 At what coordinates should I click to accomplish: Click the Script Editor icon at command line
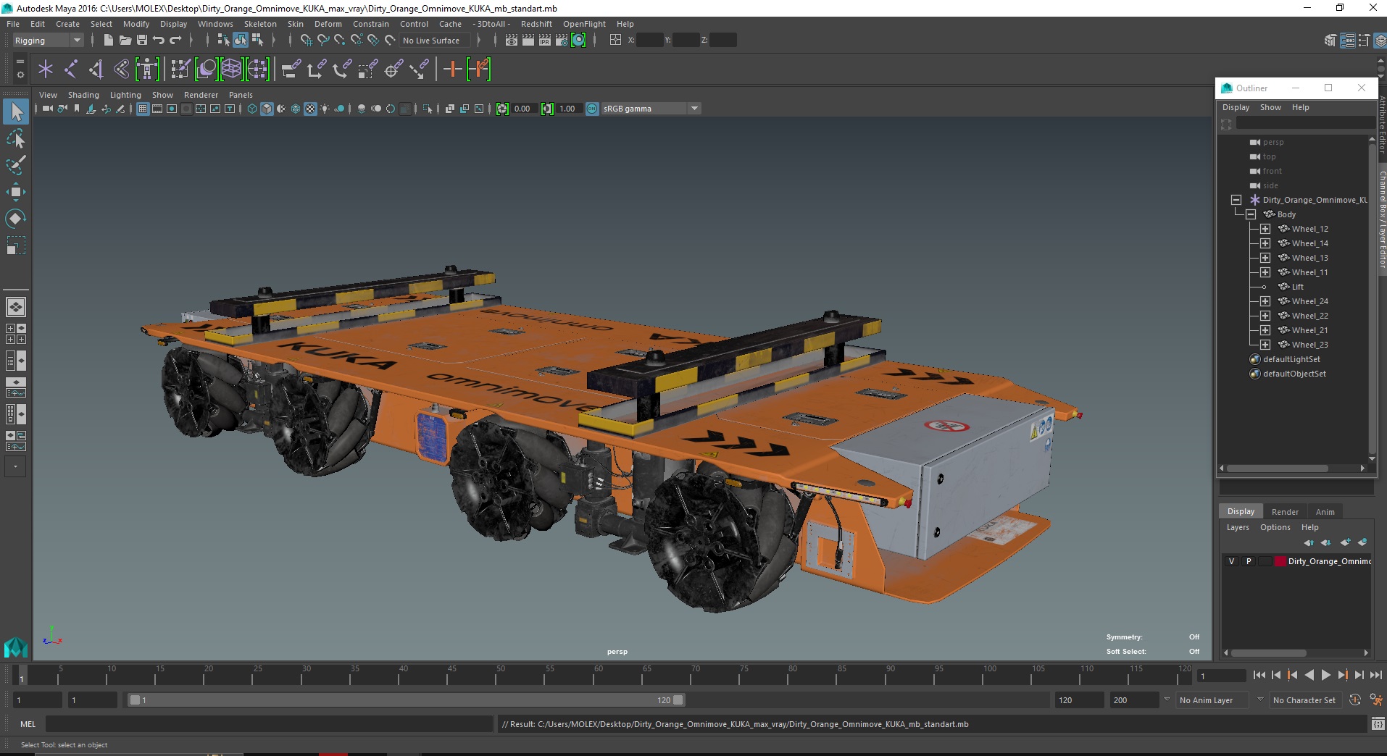(1378, 724)
